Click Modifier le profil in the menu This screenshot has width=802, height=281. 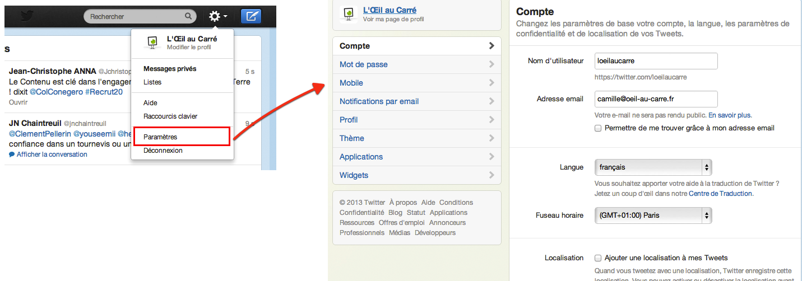pos(189,48)
